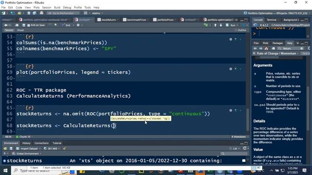The image size is (312, 175).
Task: Click the Save current document toolbar icon
Action: (29, 13)
